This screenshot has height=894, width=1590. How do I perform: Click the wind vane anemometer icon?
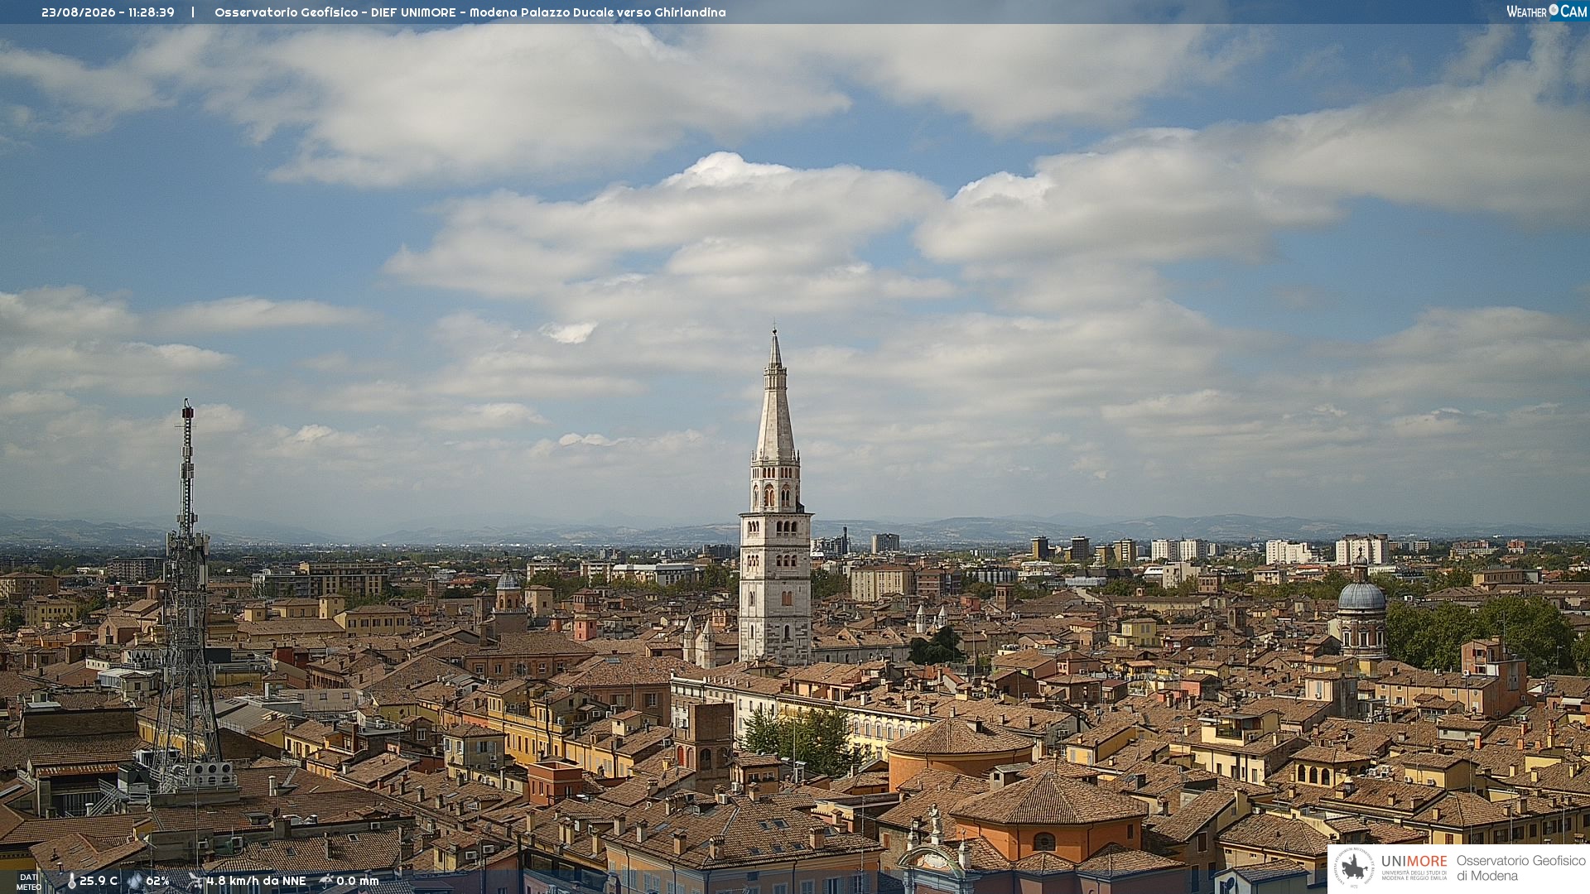click(x=195, y=881)
